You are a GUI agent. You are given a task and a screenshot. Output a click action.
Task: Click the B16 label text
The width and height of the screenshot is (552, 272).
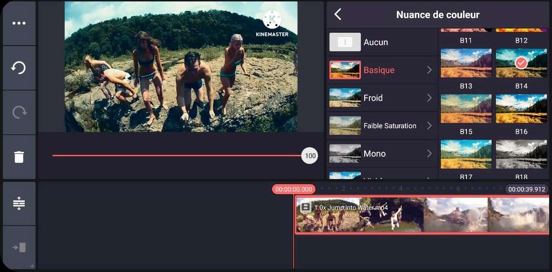[x=521, y=132]
